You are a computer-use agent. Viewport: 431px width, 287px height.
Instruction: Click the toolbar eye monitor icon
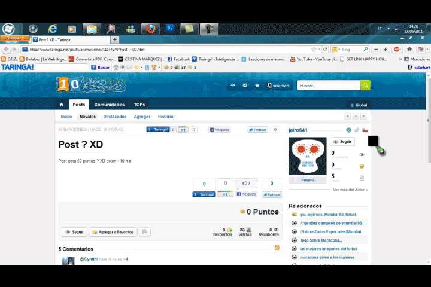tap(123, 68)
